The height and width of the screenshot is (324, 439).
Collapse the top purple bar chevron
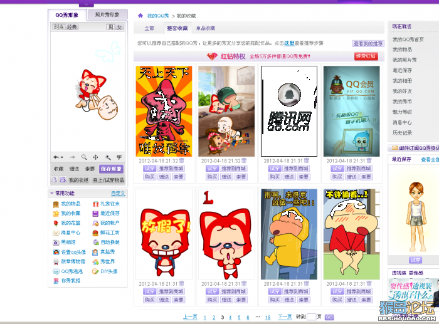coord(87,4)
